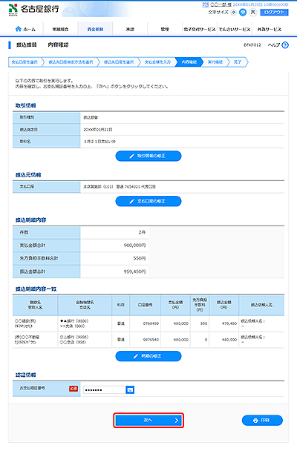Image resolution: width=297 pixels, height=454 pixels.
Task: Go to 支払金額を入力 step in breadcrumb
Action: point(157,62)
